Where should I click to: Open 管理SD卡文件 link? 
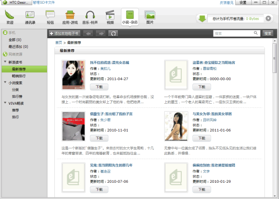pyautogui.click(x=44, y=2)
